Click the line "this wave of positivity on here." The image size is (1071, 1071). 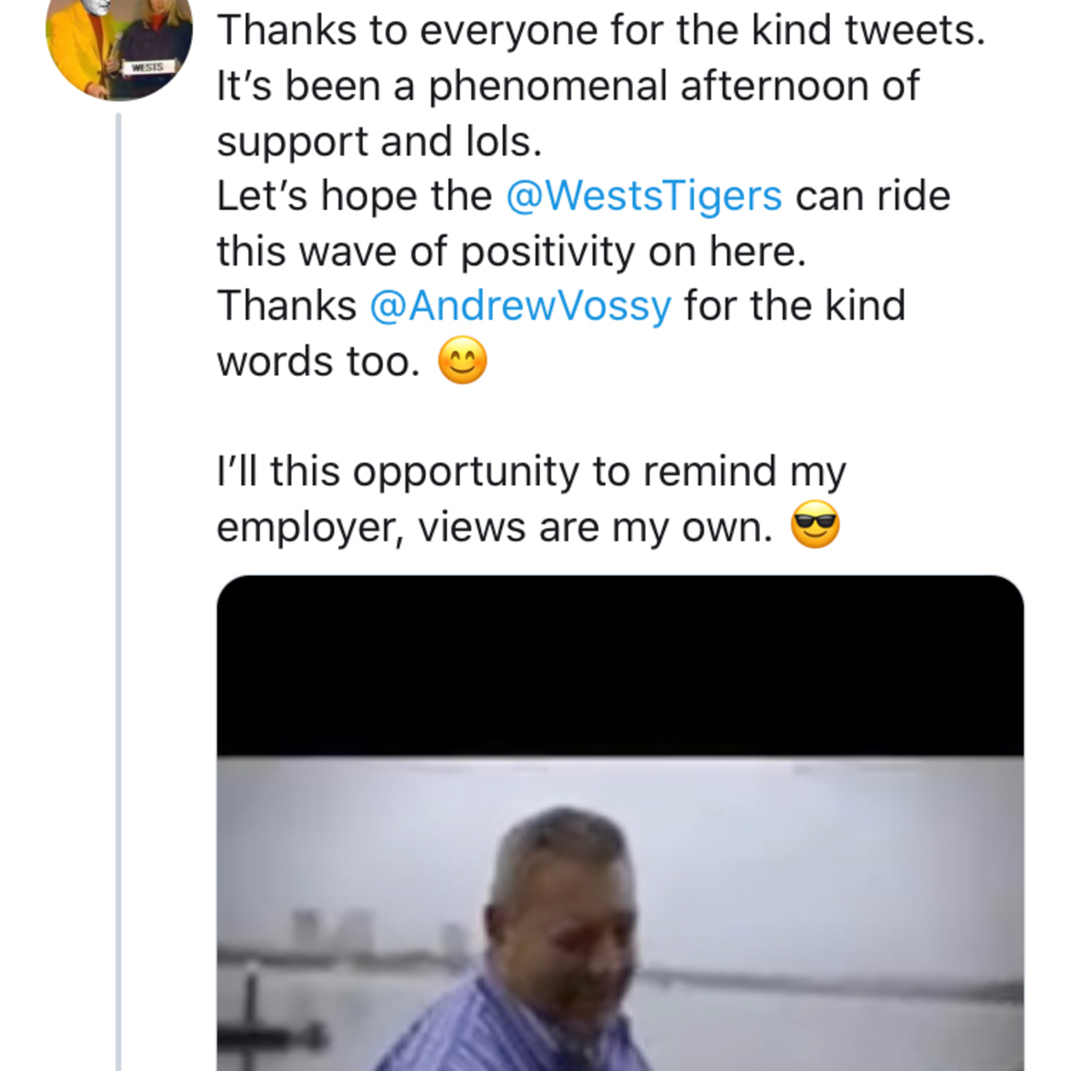click(x=511, y=251)
